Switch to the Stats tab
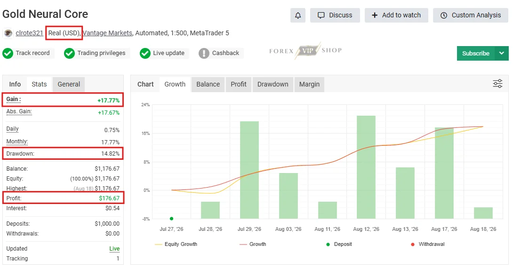513x268 pixels. [x=39, y=84]
